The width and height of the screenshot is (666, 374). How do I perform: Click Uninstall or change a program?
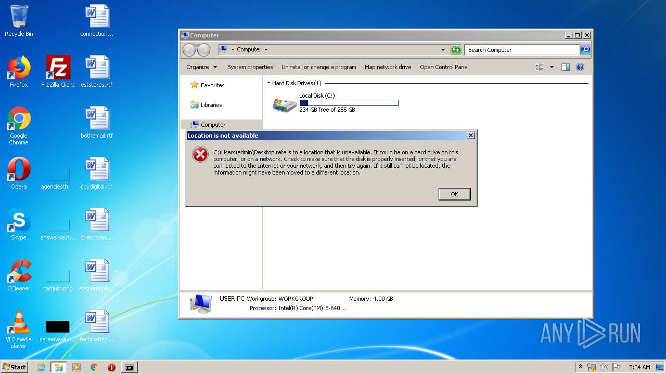(x=319, y=67)
